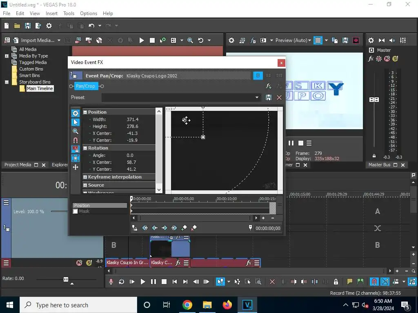This screenshot has height=313, width=418.
Task: Enable the Mask checkbox
Action: point(75,212)
